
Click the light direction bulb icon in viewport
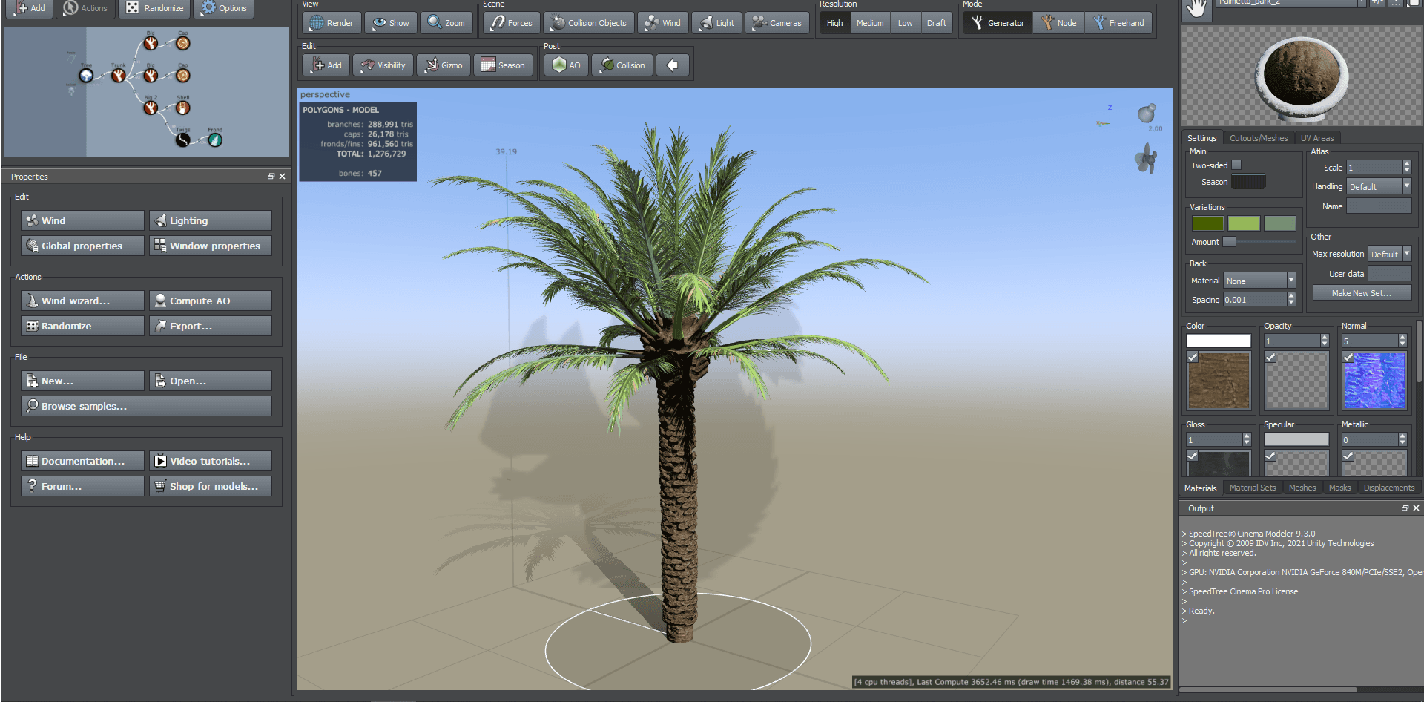1147,114
